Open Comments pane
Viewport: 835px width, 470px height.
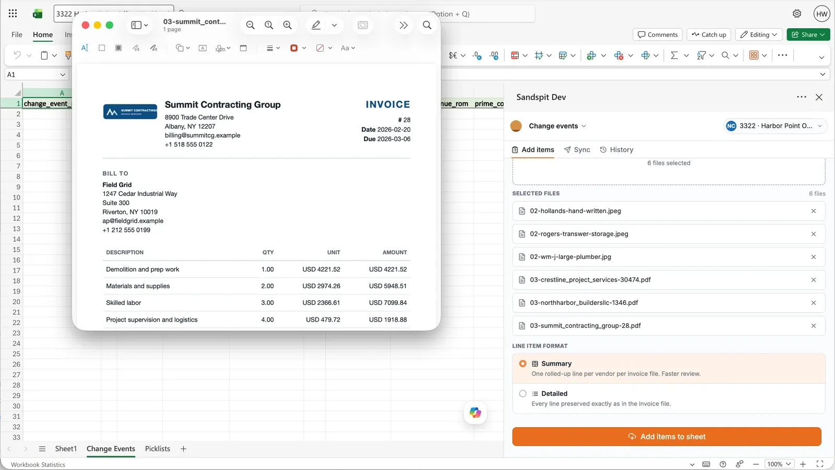coord(658,34)
